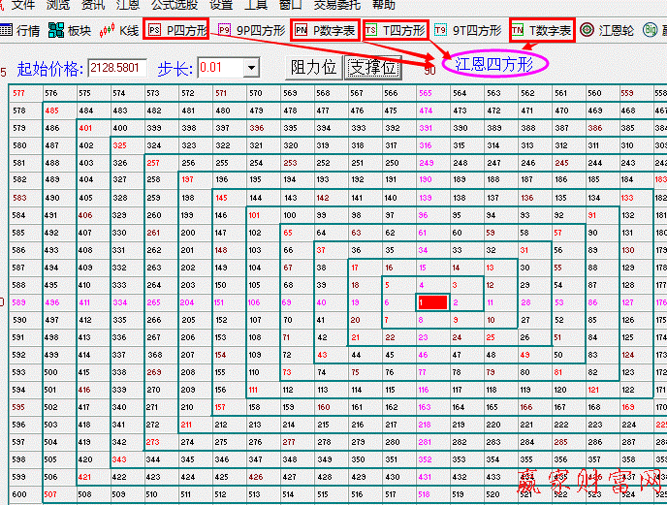Open the 公式选股 menu
Image resolution: width=667 pixels, height=505 pixels.
tap(174, 5)
